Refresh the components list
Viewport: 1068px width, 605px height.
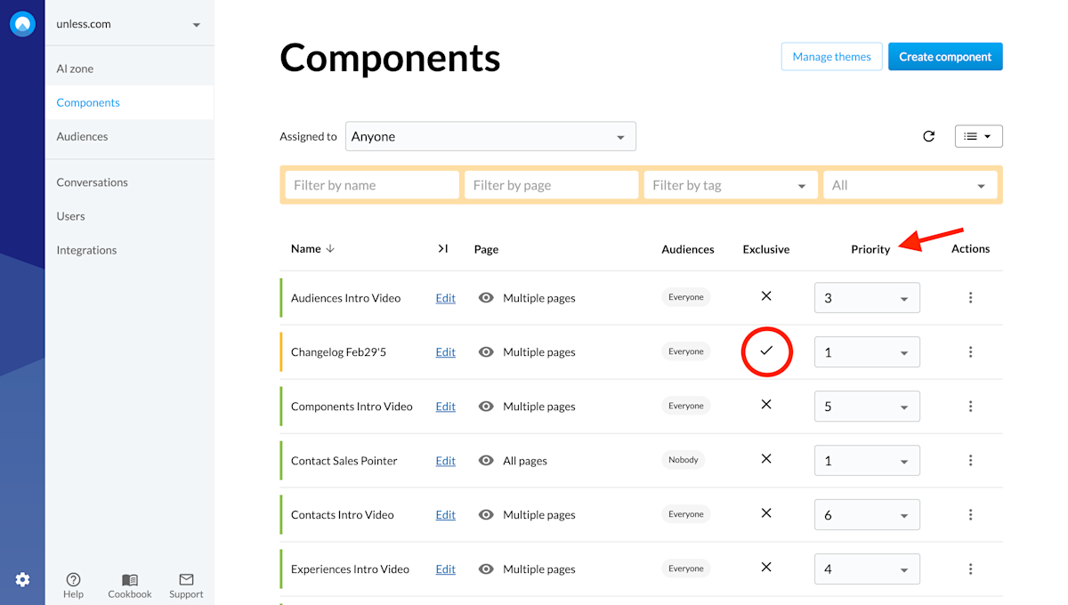[x=928, y=136]
